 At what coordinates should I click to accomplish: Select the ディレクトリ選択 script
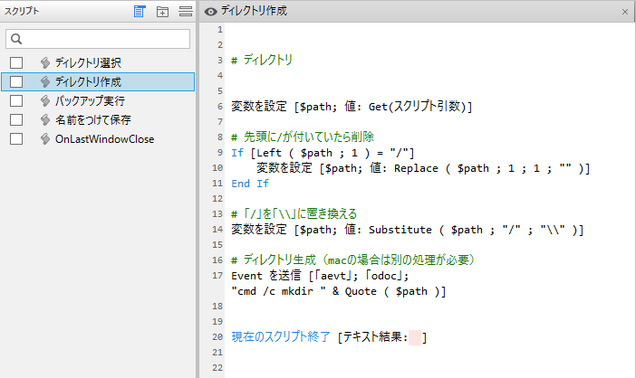pos(88,62)
